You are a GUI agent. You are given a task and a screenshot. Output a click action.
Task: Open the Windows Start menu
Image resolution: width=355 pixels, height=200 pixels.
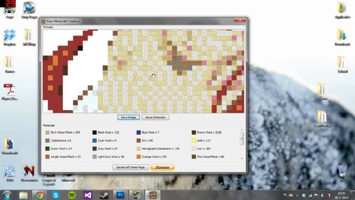pyautogui.click(x=7, y=195)
